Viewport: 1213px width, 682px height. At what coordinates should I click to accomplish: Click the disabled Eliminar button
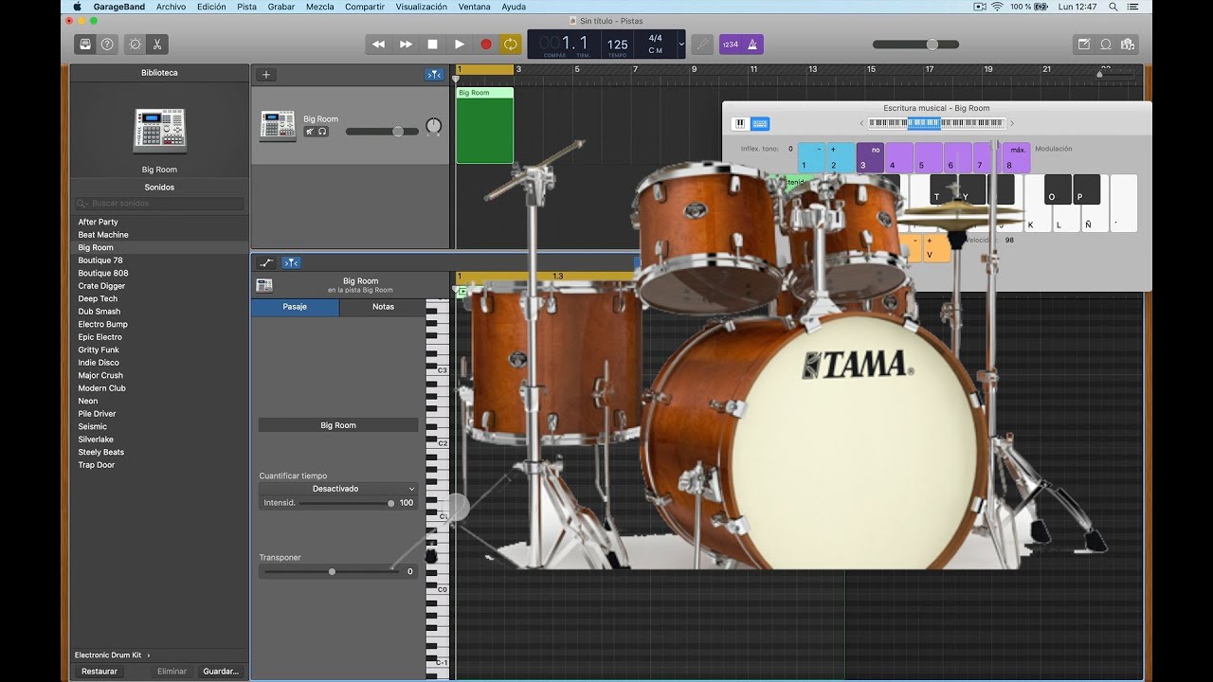click(172, 672)
